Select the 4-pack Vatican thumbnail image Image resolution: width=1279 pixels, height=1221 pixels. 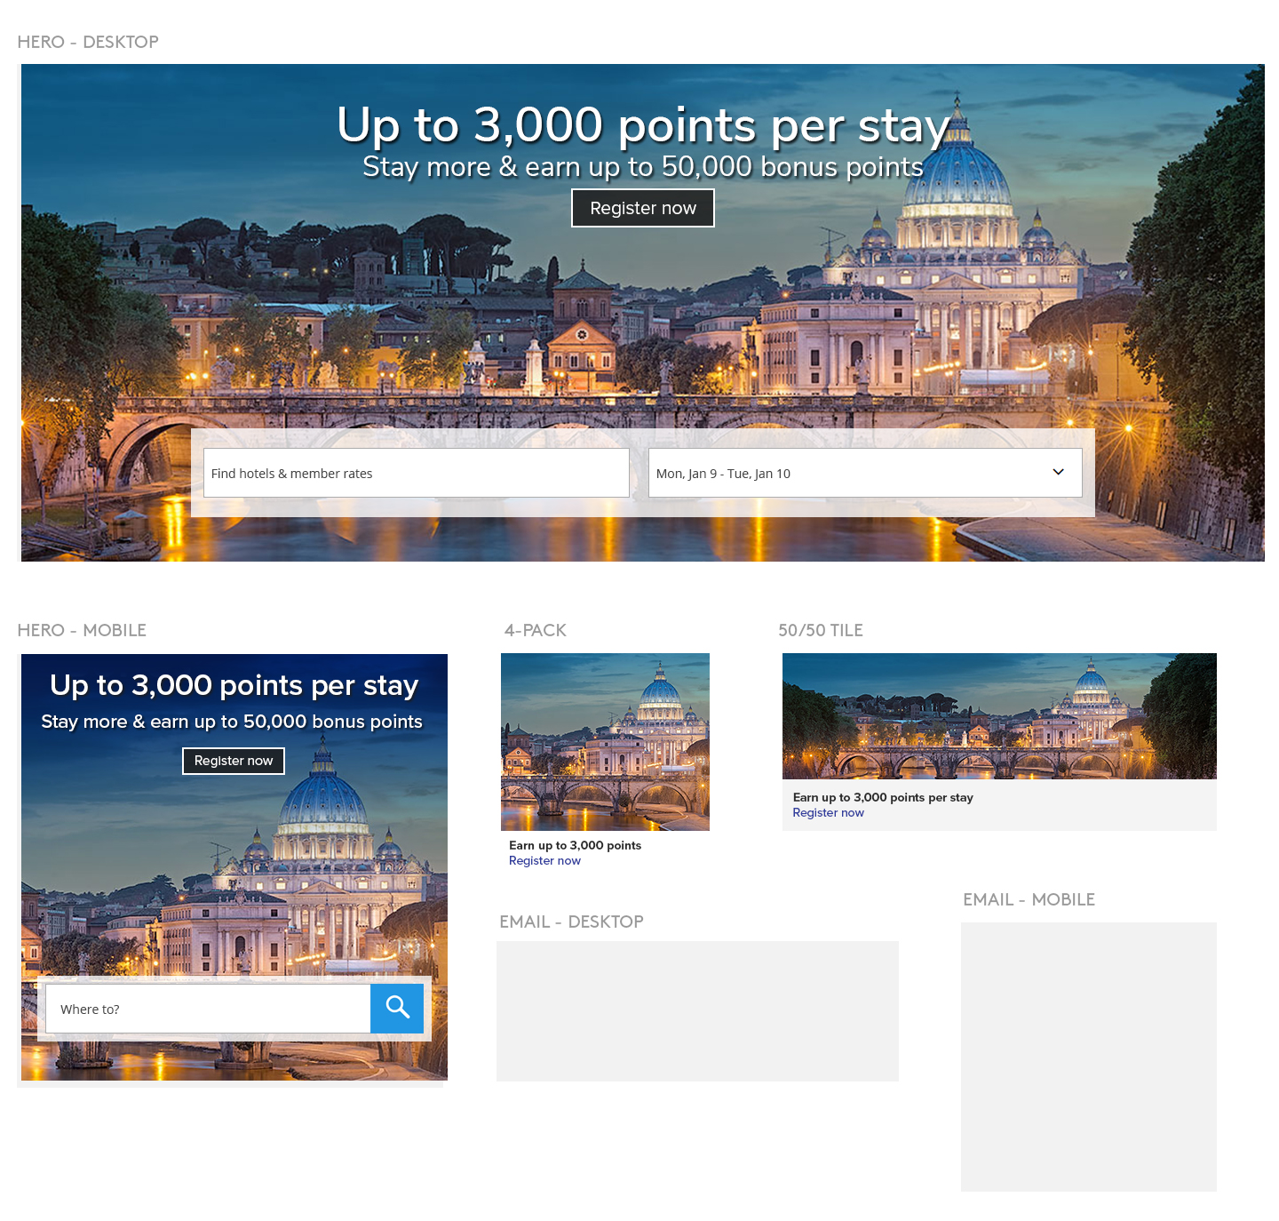tap(605, 742)
